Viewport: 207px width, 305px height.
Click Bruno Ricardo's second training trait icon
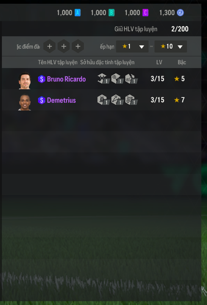117,79
